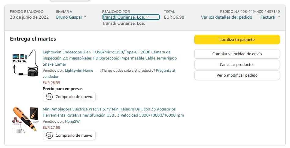Expand the Bruno Gaspar shipping dropdown
The image size is (290, 148).
[71, 17]
